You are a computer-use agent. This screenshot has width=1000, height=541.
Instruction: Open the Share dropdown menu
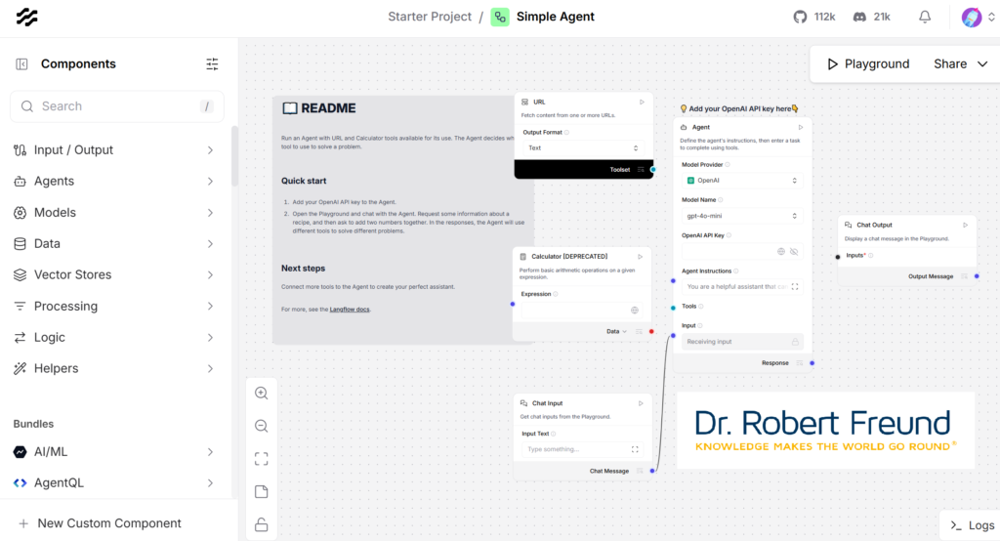pyautogui.click(x=961, y=63)
